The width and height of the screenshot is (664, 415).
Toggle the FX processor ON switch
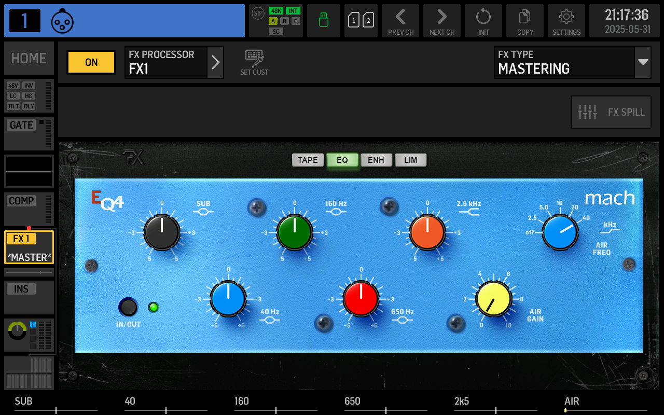[91, 62]
